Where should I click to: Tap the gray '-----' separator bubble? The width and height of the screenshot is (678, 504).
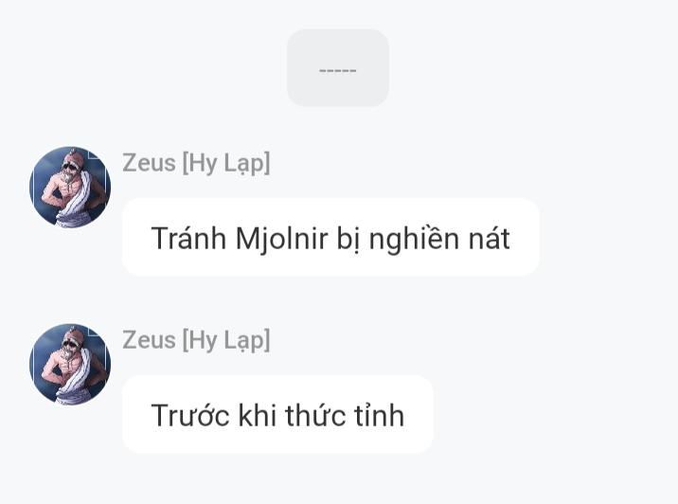tap(338, 68)
